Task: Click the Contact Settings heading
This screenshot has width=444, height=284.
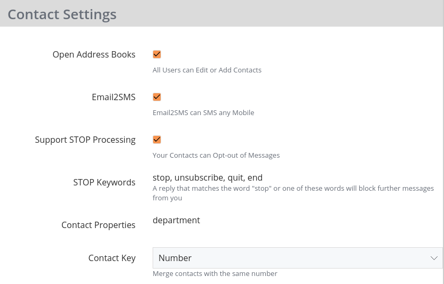Action: (62, 14)
